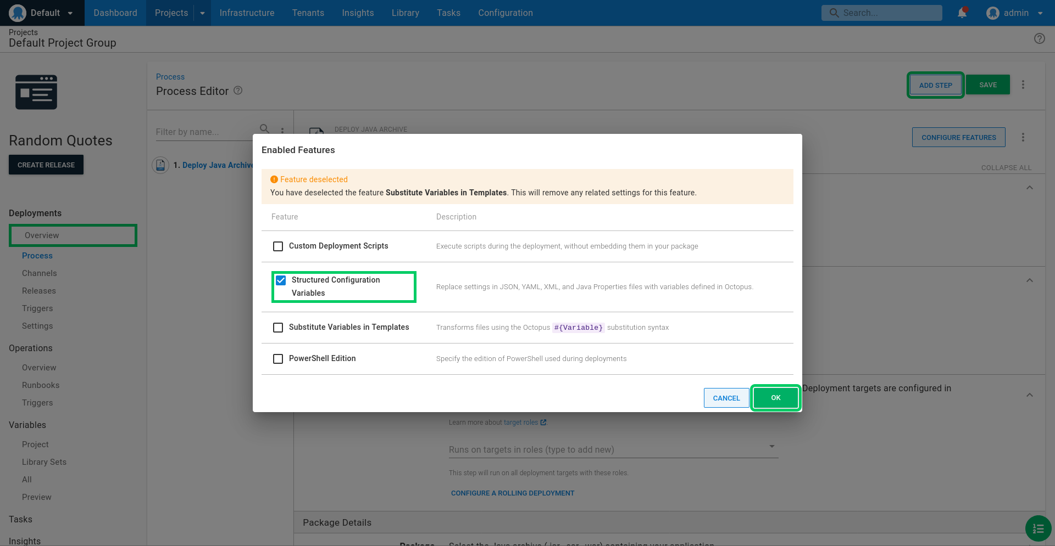1055x546 pixels.
Task: Uncheck Structured Configuration Variables checkbox
Action: [281, 280]
